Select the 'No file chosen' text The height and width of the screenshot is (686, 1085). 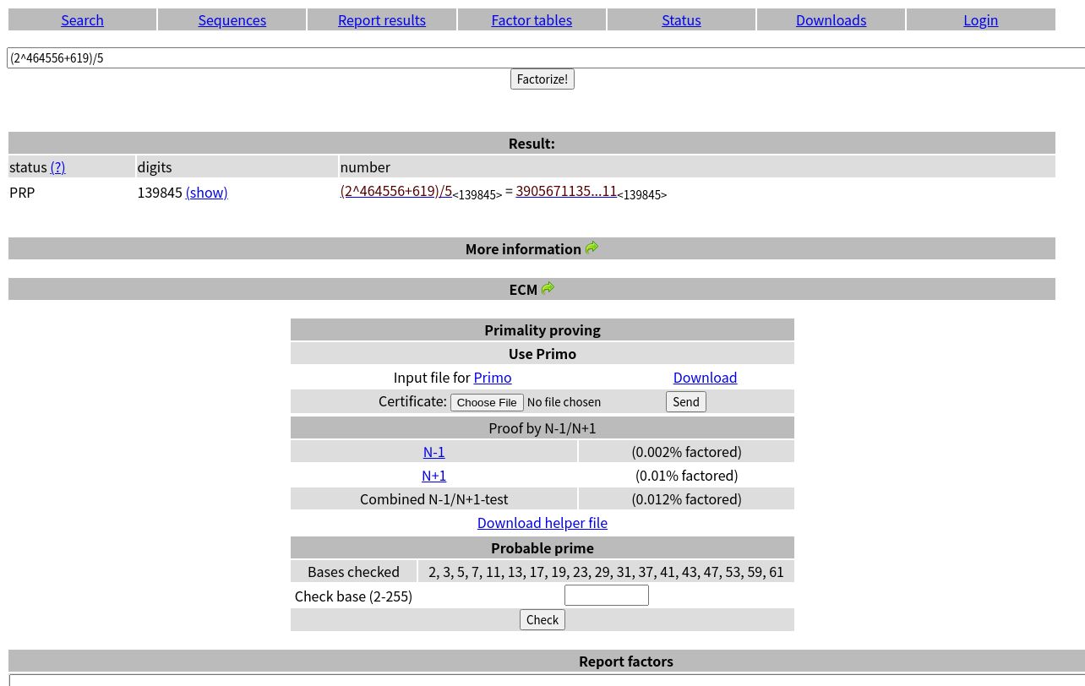point(564,402)
